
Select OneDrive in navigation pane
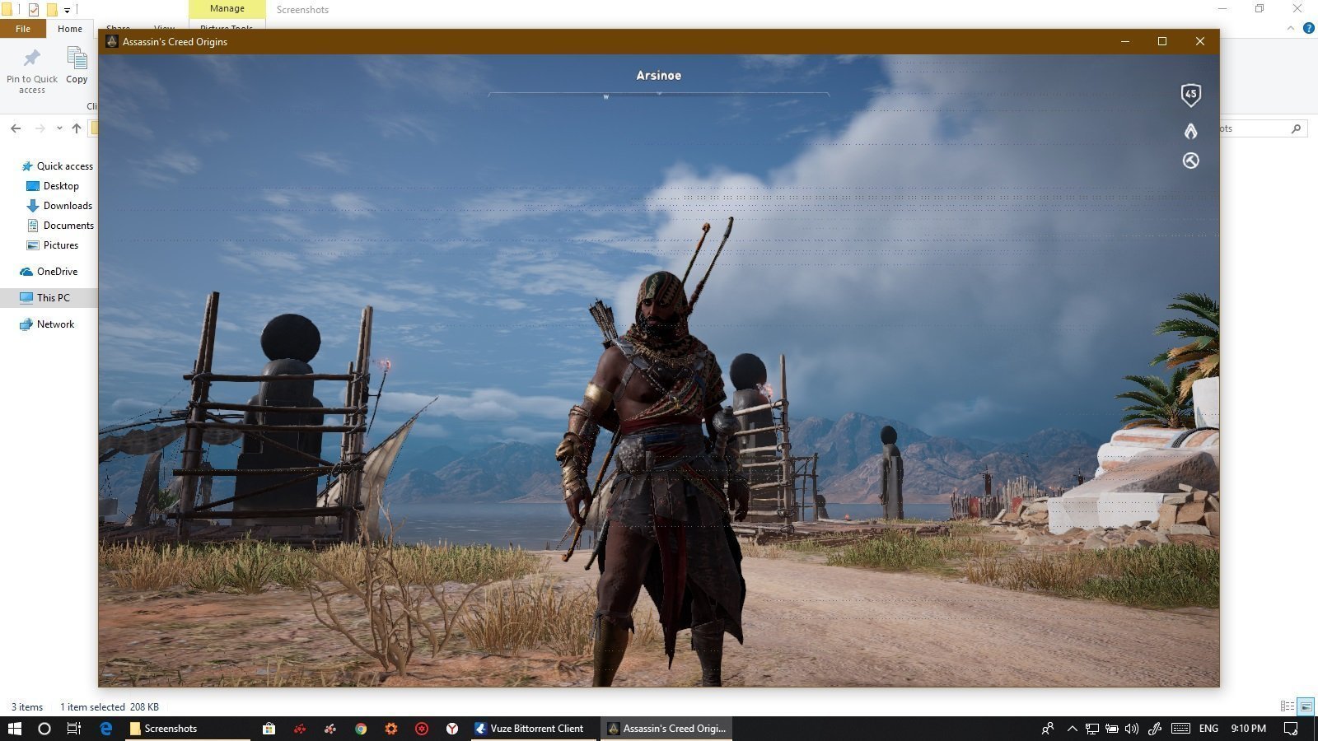49,272
